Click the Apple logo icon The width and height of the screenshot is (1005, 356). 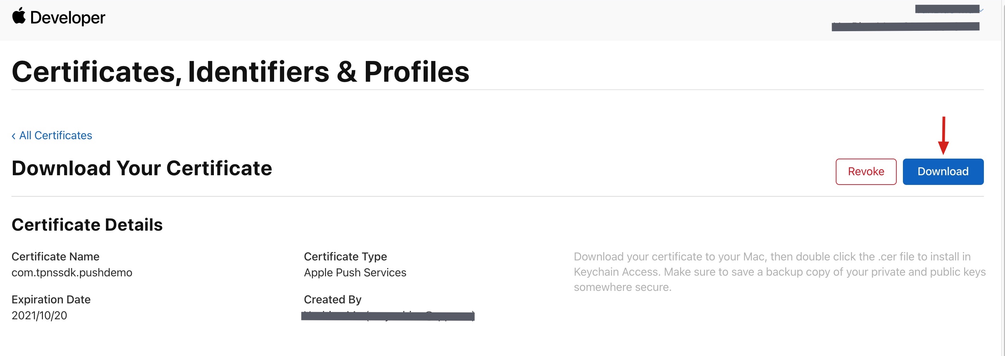pyautogui.click(x=19, y=16)
